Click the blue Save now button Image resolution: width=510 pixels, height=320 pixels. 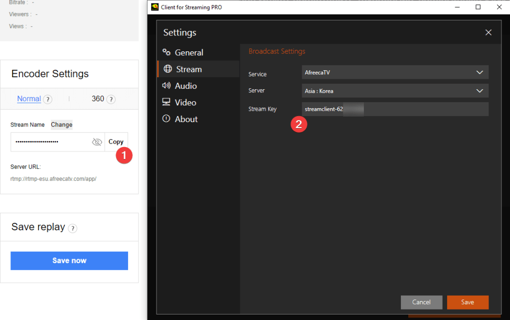69,261
